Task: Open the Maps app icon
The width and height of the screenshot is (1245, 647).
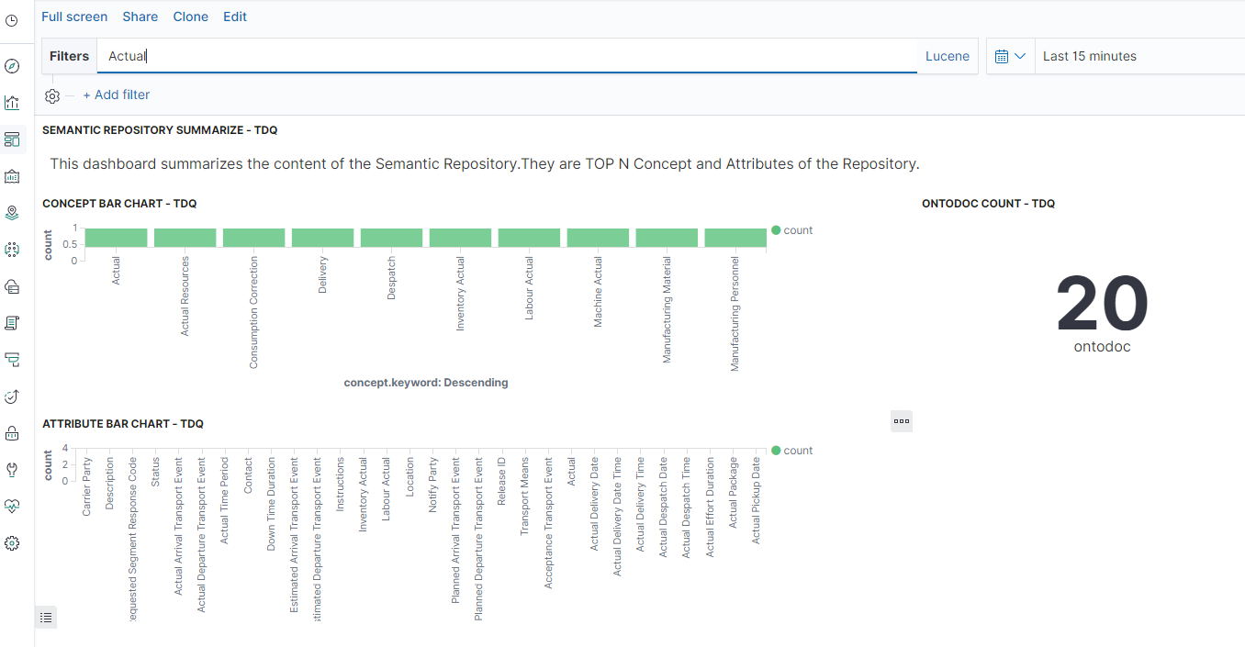Action: point(13,212)
